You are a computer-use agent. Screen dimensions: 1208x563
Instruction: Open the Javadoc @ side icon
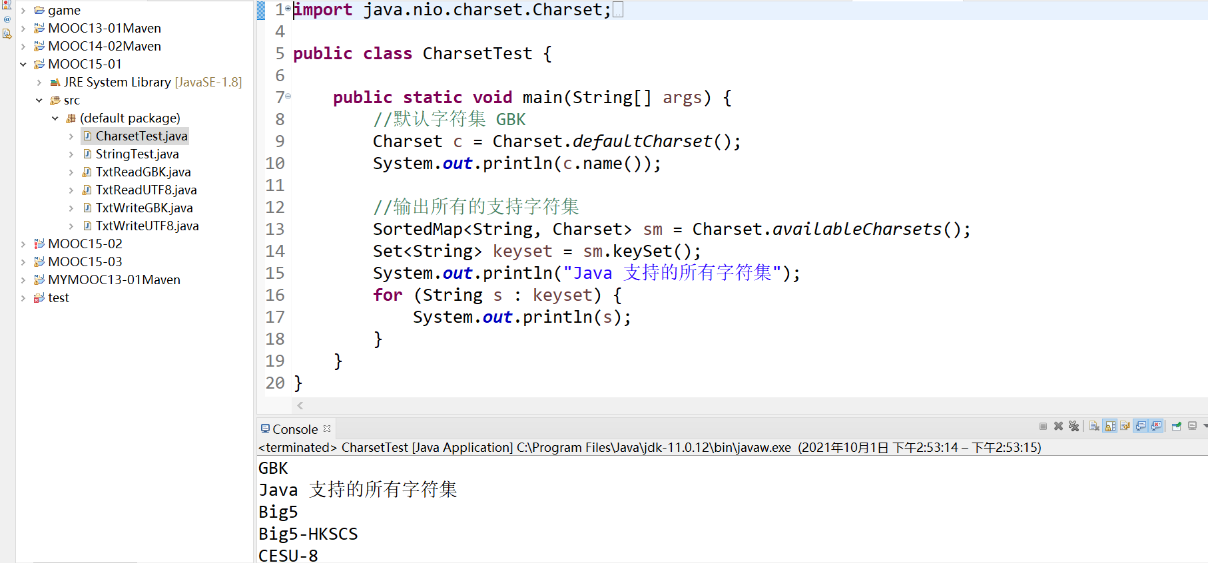7,19
